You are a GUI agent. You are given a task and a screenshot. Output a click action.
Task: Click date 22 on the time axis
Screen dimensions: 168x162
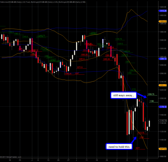(x=148, y=160)
